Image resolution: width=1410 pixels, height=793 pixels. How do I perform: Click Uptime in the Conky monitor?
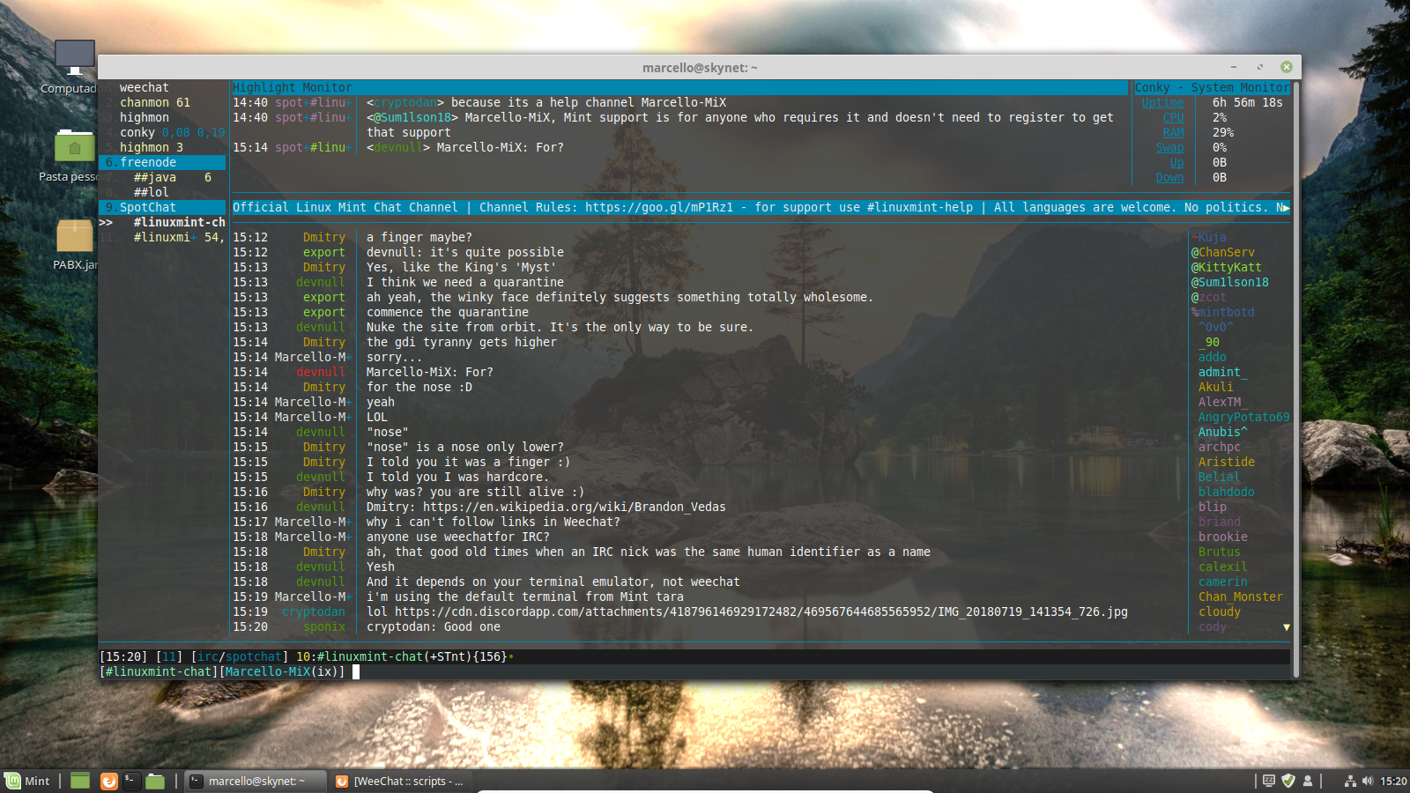(1162, 102)
